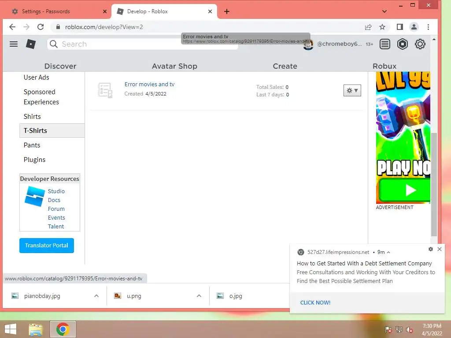Share this page via the share icon
451x338 pixels.
point(368,27)
